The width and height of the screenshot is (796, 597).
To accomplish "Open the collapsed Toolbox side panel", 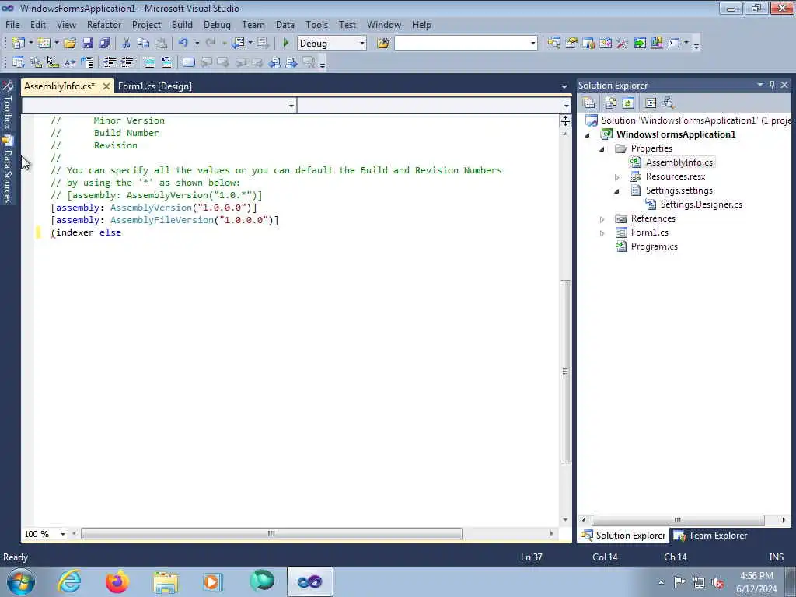I will [8, 105].
